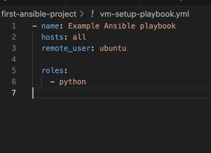Screen dimensions: 211x153
Task: Place cursor on empty line 4
Action: click(121, 59)
